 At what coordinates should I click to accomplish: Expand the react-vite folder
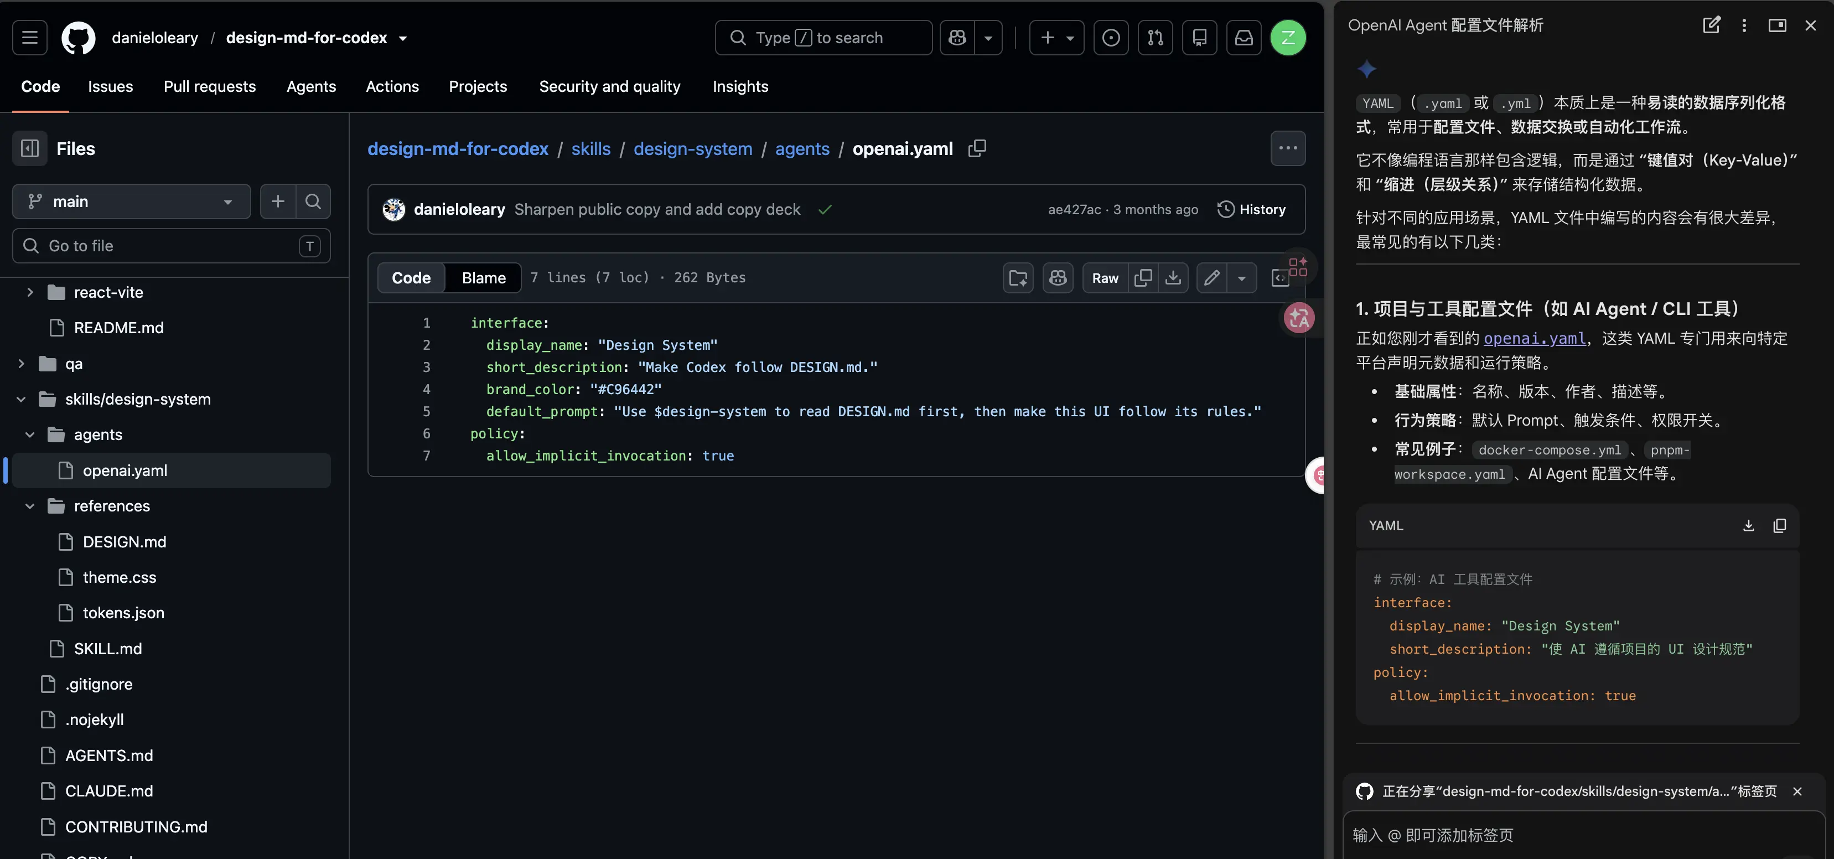coord(30,292)
